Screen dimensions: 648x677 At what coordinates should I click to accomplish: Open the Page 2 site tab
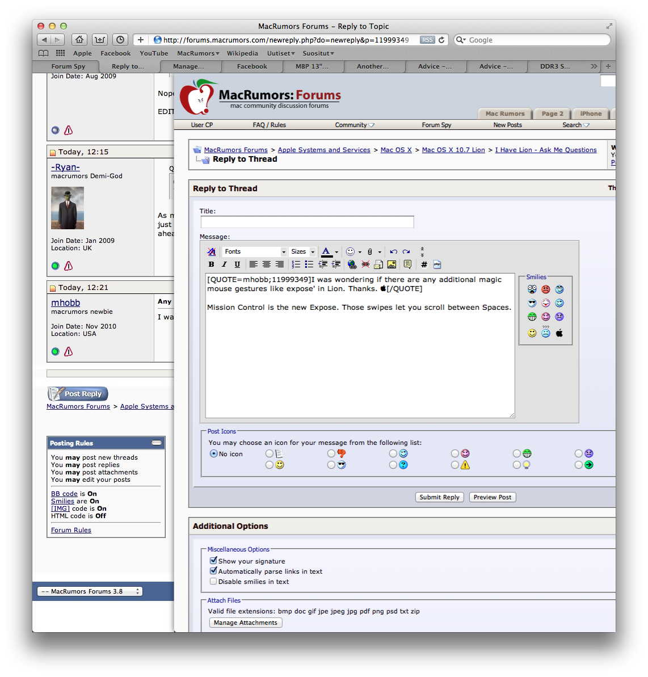point(552,113)
